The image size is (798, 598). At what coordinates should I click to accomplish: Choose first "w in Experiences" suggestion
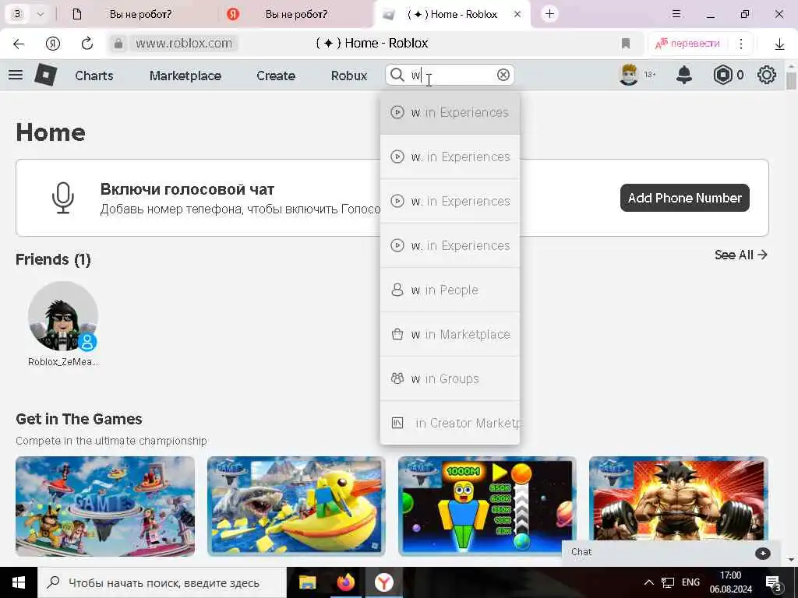[x=450, y=112]
